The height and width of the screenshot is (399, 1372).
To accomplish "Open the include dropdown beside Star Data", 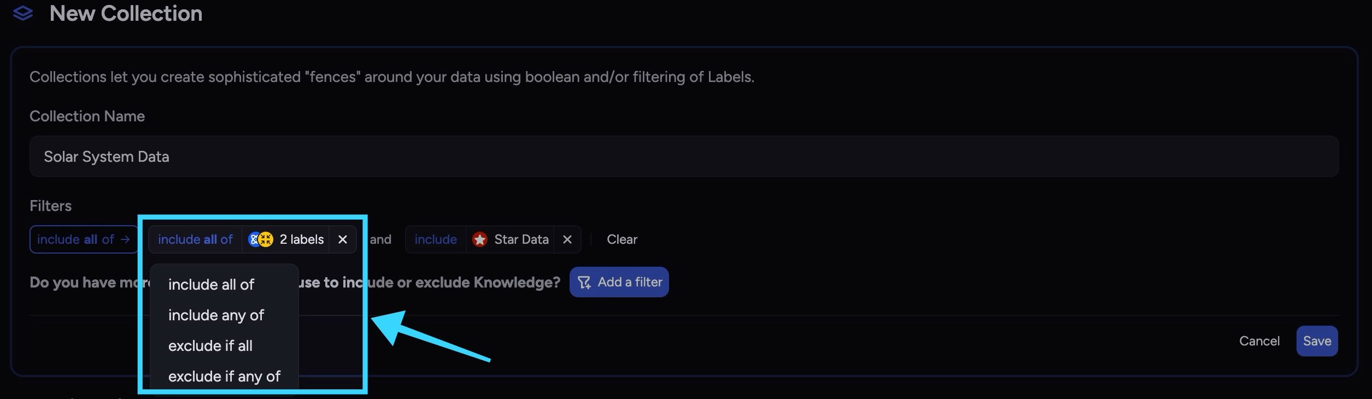I will [436, 239].
